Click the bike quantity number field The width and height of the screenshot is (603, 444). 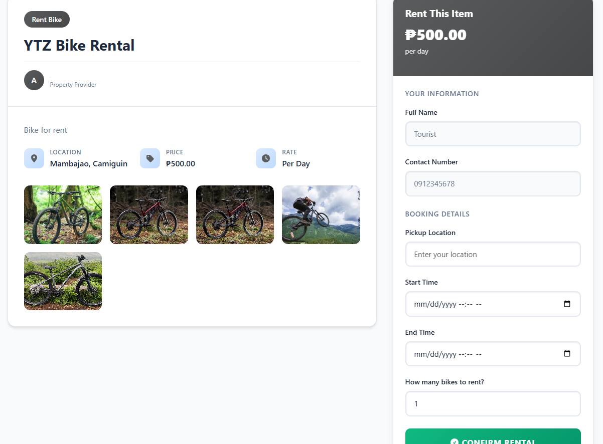point(493,404)
